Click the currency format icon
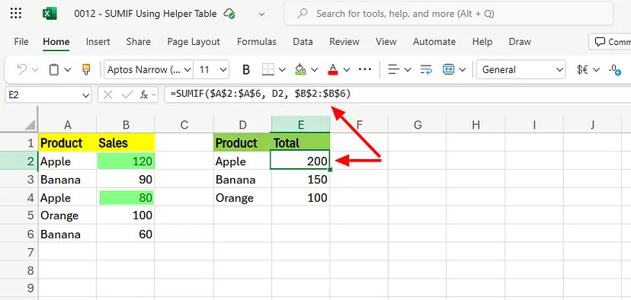631x300 pixels. 583,70
